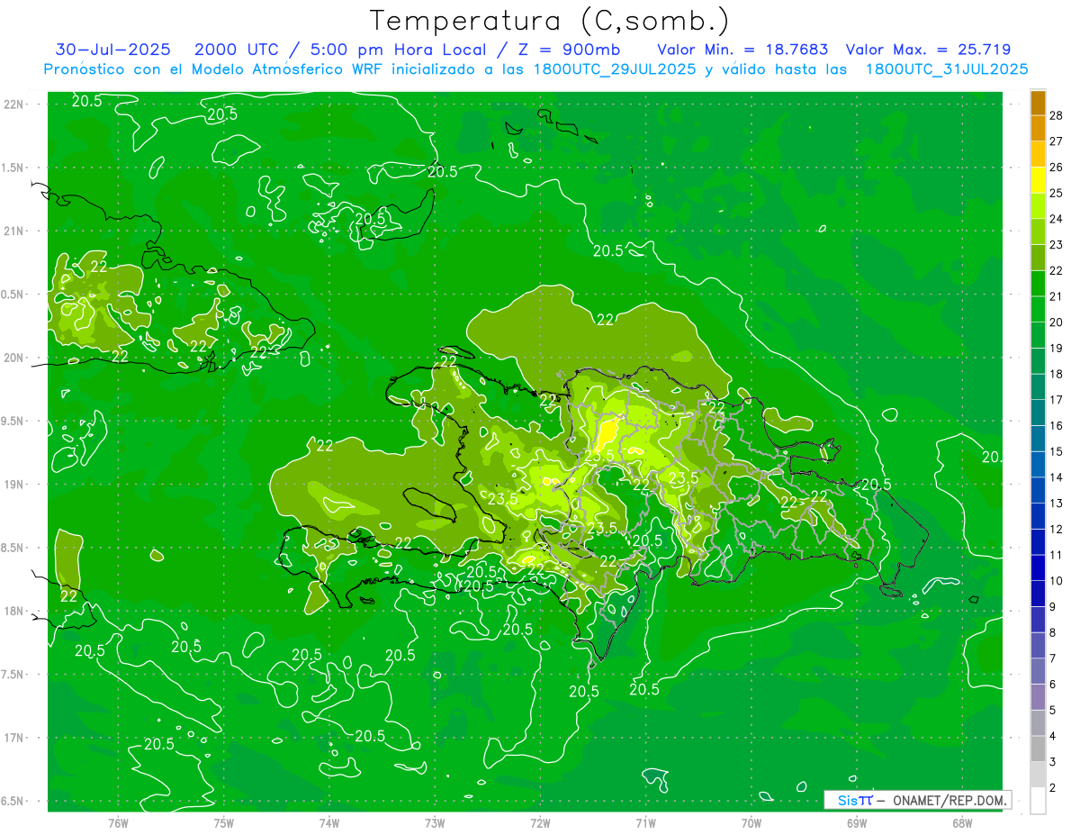Click the 72W longitude axis label

(540, 822)
